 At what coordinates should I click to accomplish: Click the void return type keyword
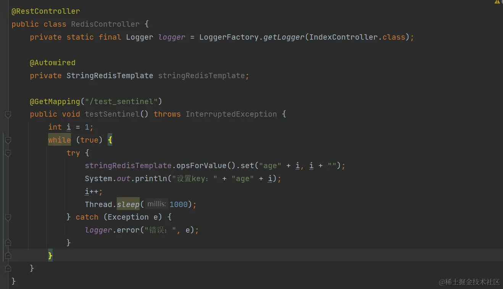click(71, 114)
